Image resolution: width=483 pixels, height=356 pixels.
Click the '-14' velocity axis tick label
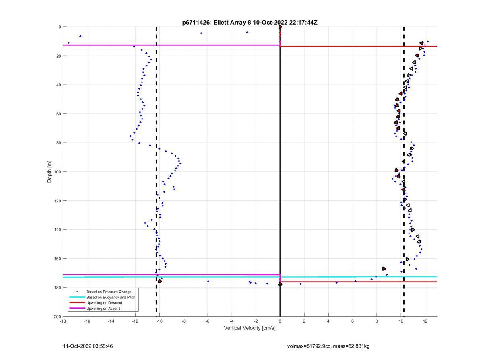coord(111,321)
